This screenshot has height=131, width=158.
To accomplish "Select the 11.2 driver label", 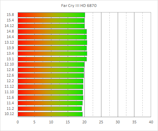I will pyautogui.click(x=10, y=108).
